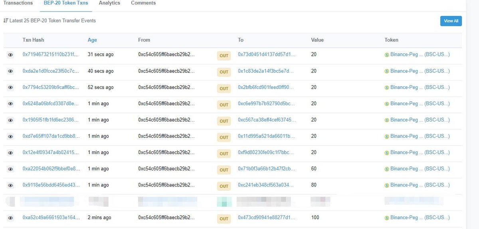Screen dimensions: 479x229
Task: Open recipient address 0x473cd90941e88277d1
Action: click(267, 218)
